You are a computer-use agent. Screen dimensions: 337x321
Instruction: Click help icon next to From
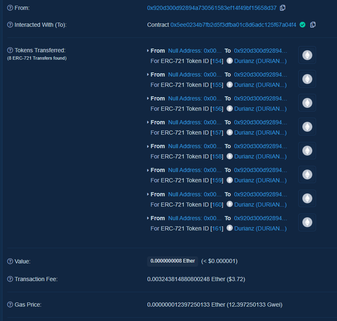click(x=10, y=8)
